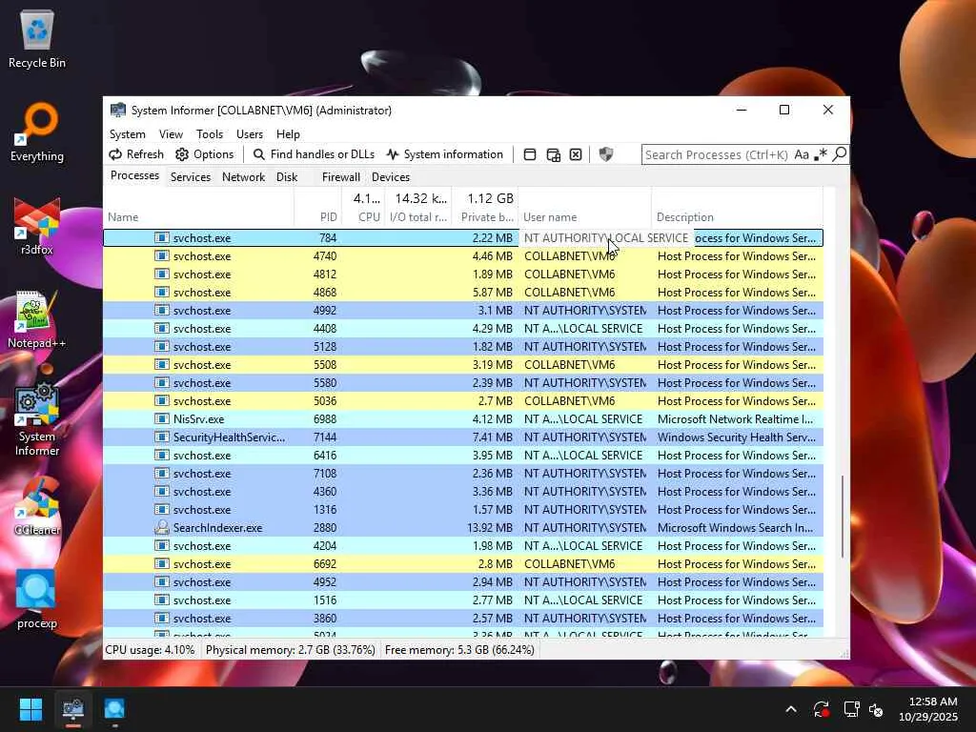The width and height of the screenshot is (976, 732).
Task: Click Physical memory status bar entry
Action: [290, 650]
